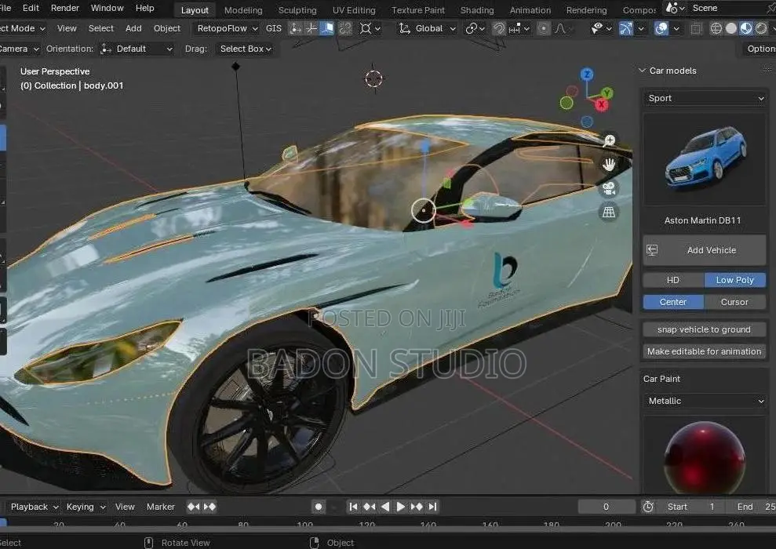Open the Metallic car paint dropdown
Viewport: 776px width, 549px height.
pyautogui.click(x=705, y=401)
